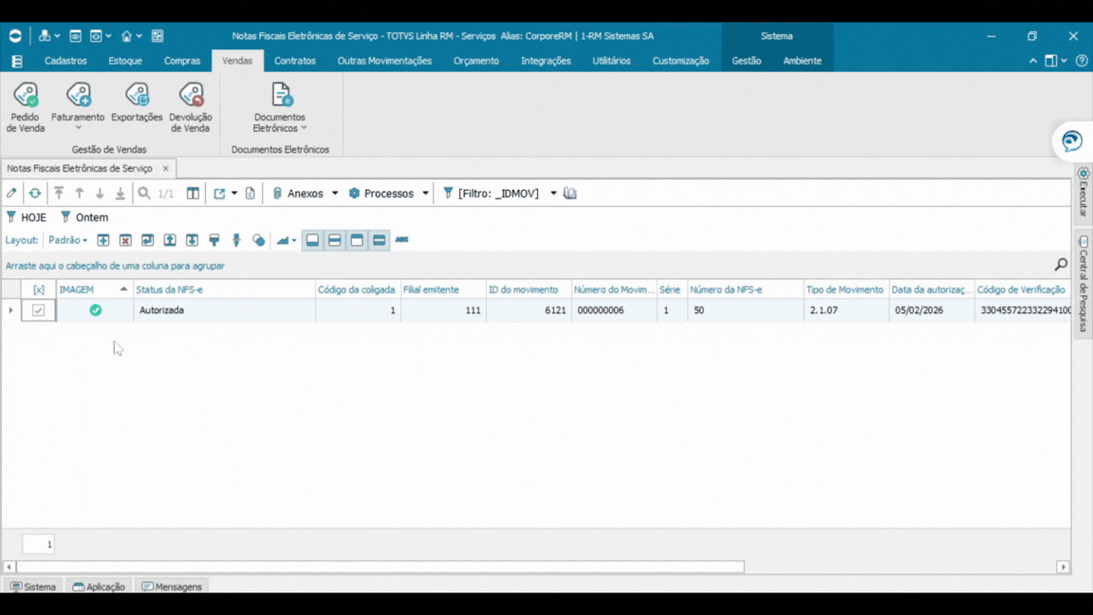Go to the next record
The height and width of the screenshot is (615, 1093).
tap(100, 194)
